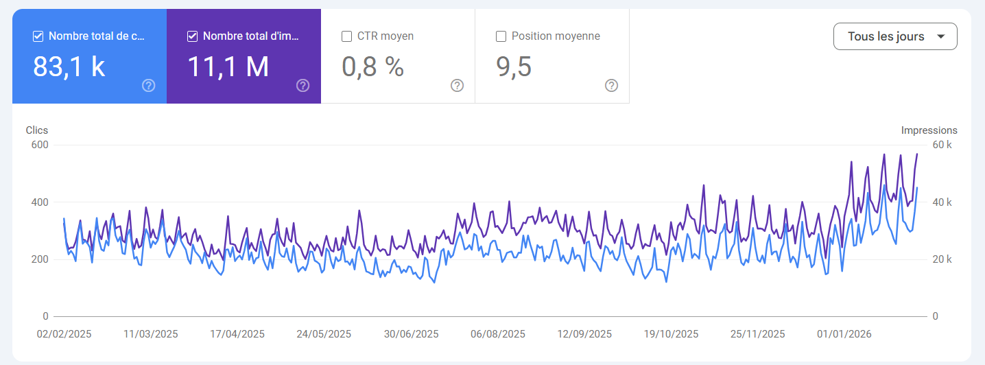The image size is (985, 365).
Task: Enable the CTR moyen checkbox
Action: click(347, 36)
